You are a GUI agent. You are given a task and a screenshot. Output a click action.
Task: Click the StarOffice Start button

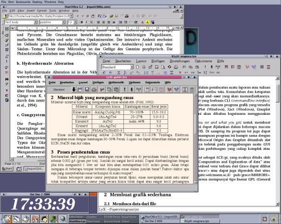[7, 168]
